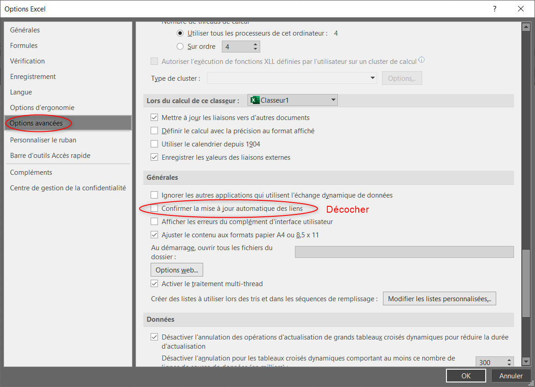Open the Enregistrement category
Screen dimensions: 535x387
tap(68, 77)
